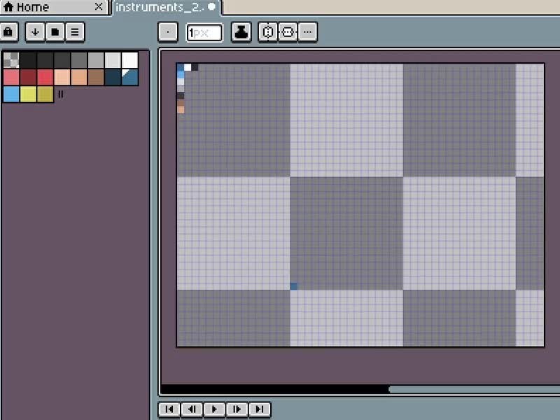The height and width of the screenshot is (420, 560).
Task: Go to the previous frame
Action: coord(191,409)
